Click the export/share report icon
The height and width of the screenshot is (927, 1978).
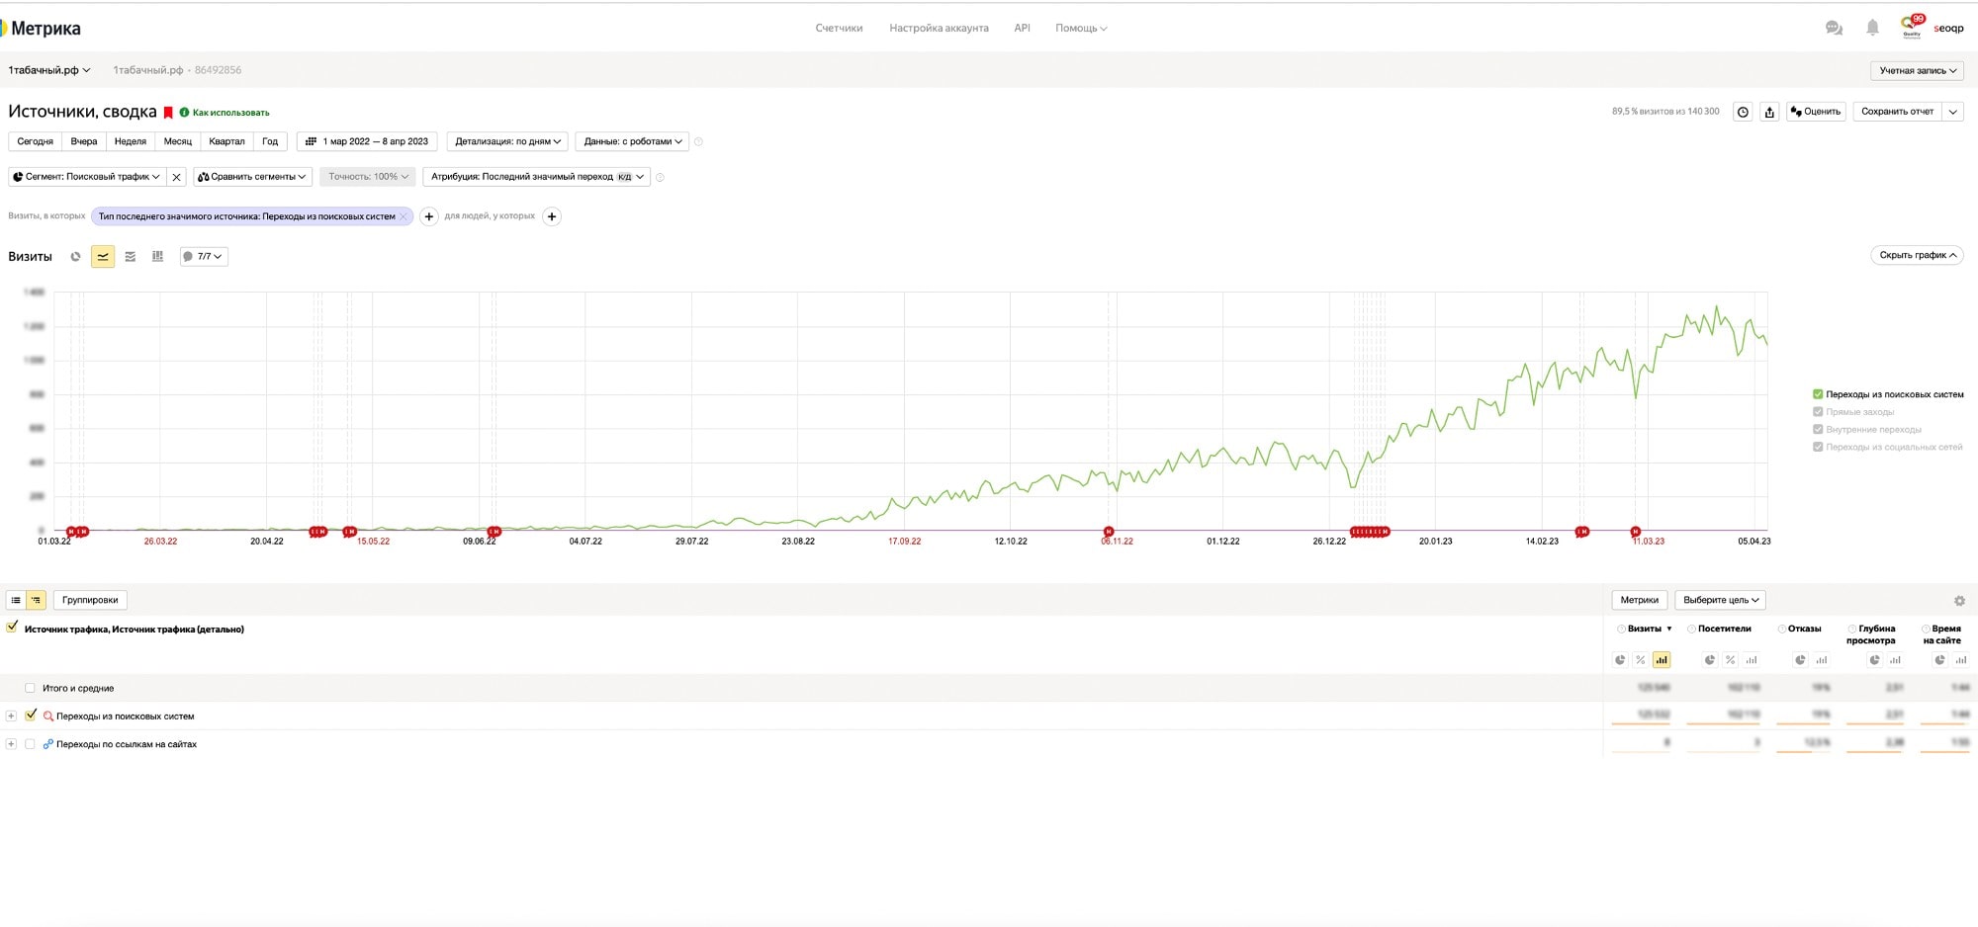coord(1769,112)
